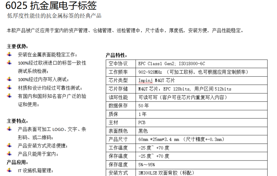Click the cell starting with 60mm *25mm*3.4

[x=202, y=140]
